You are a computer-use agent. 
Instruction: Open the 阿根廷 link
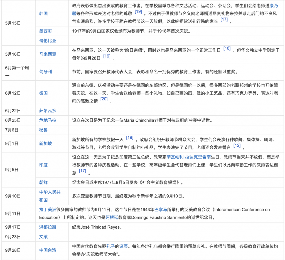point(112,217)
